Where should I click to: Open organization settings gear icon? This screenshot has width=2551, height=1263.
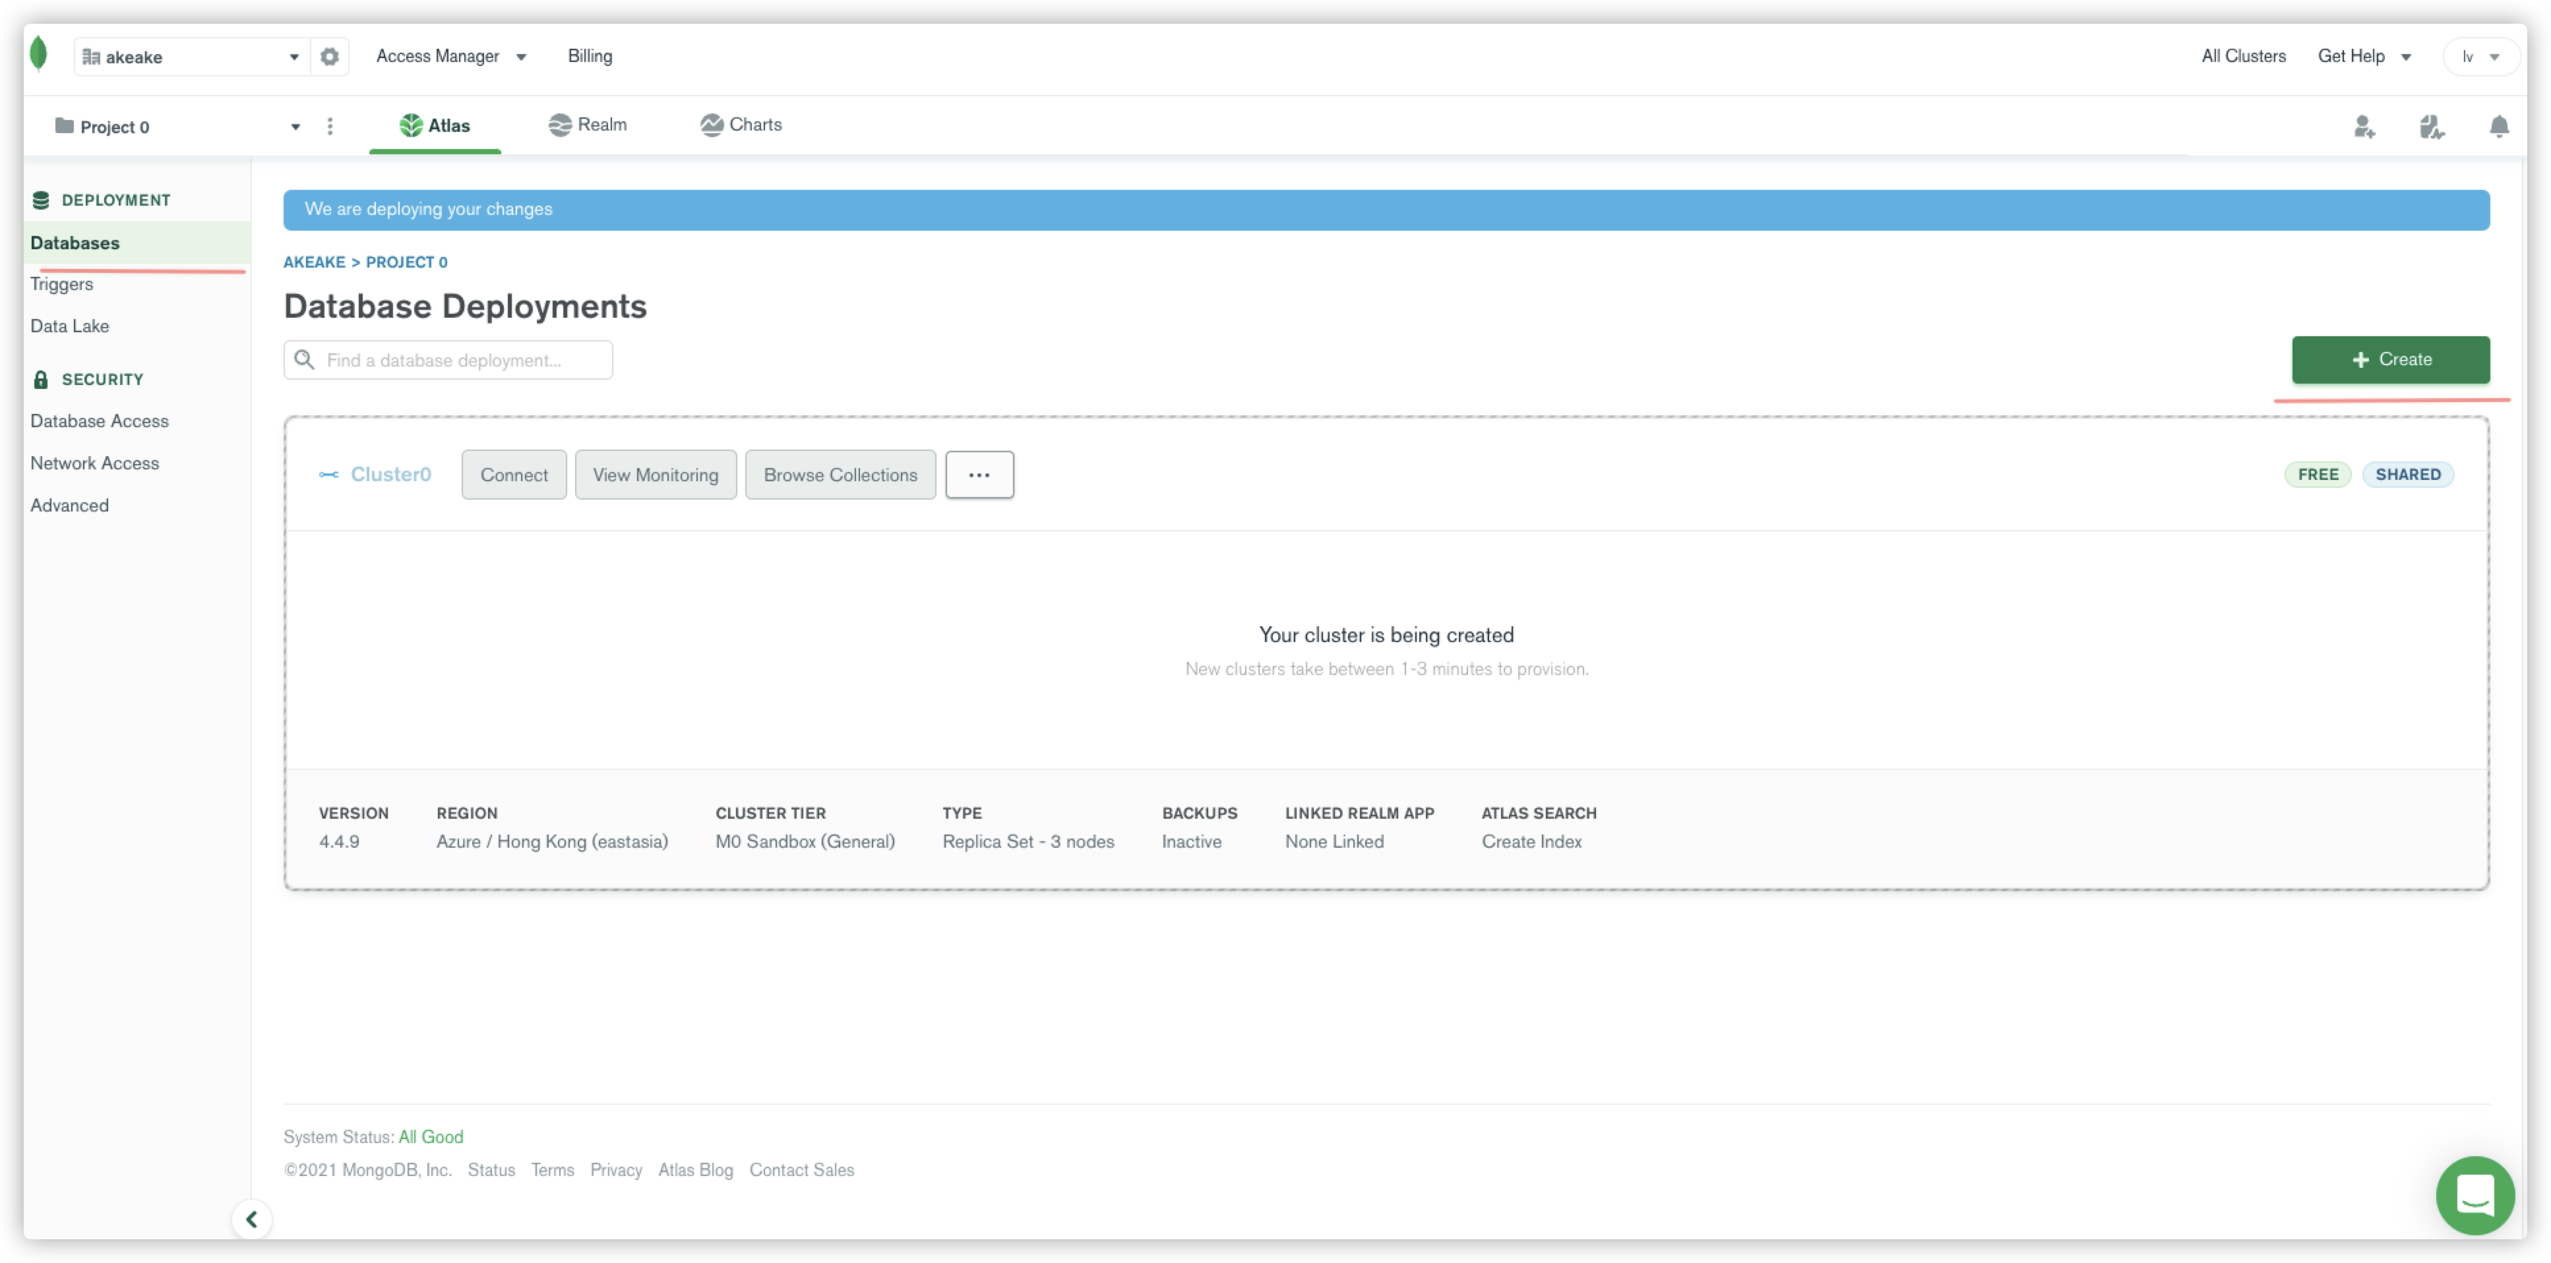[x=330, y=57]
